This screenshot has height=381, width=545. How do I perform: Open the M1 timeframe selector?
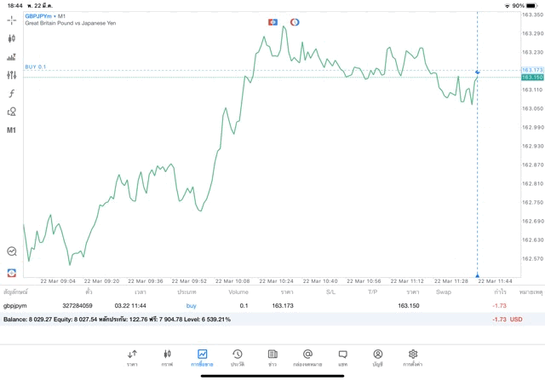12,130
